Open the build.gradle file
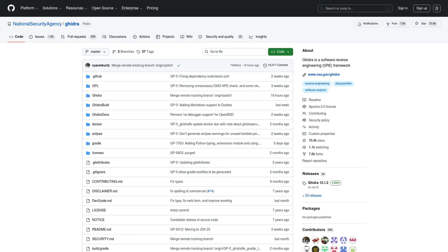Screen dimensions: 448x252 100,249
